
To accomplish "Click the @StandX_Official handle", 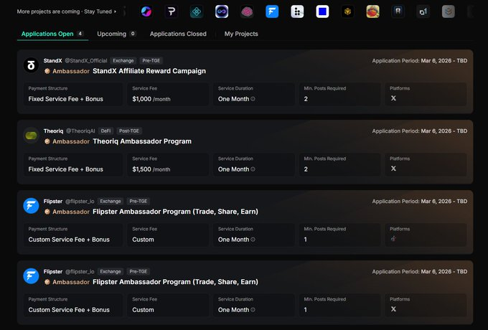I will coord(86,61).
